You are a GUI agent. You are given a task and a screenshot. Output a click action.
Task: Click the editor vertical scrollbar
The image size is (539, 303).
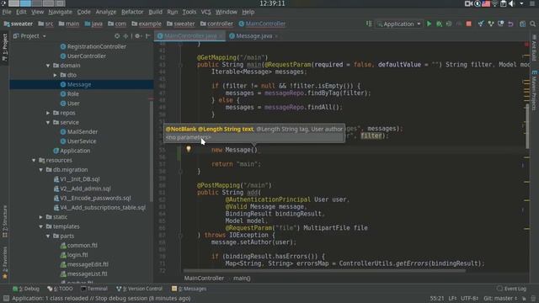click(x=527, y=126)
